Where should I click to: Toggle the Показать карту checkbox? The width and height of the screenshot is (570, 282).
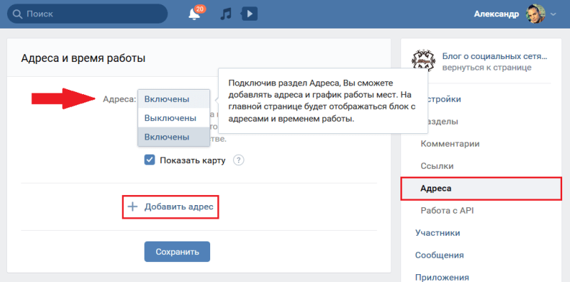click(150, 160)
